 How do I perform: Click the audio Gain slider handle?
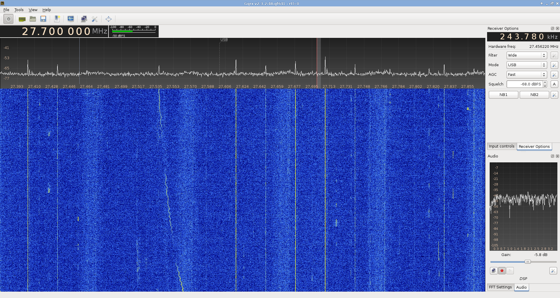click(x=528, y=262)
